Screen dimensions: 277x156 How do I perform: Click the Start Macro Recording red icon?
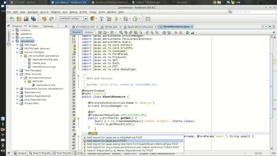click(176, 32)
